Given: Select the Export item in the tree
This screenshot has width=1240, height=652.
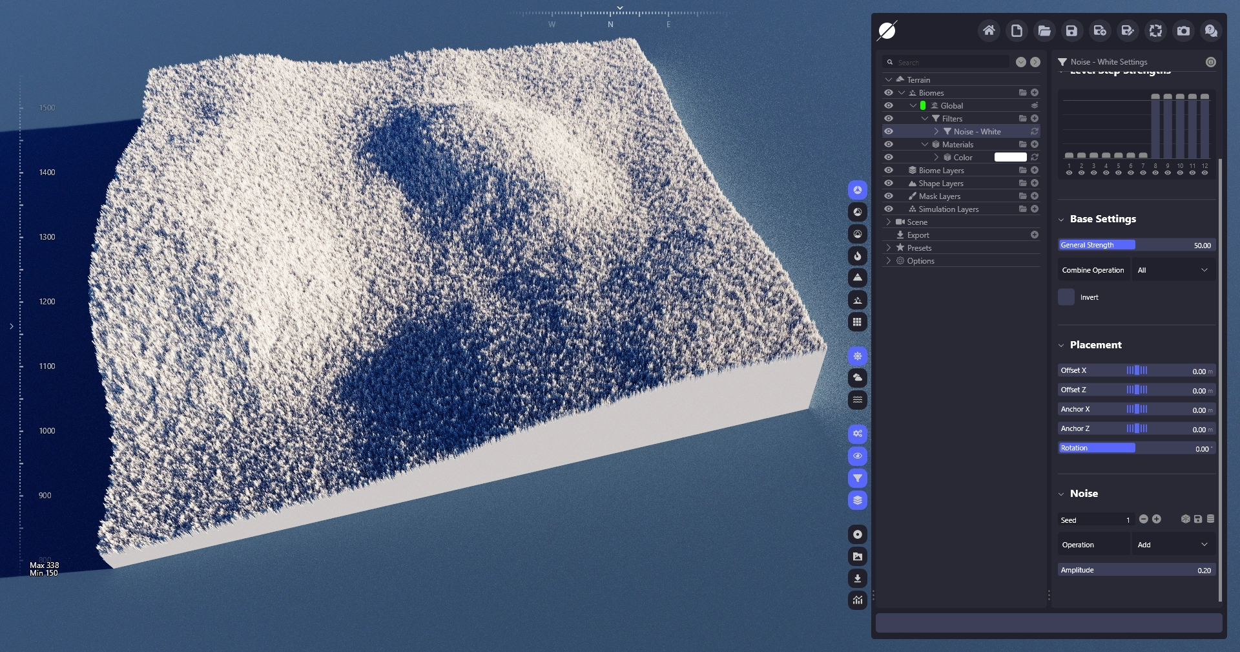Looking at the screenshot, I should (x=918, y=235).
